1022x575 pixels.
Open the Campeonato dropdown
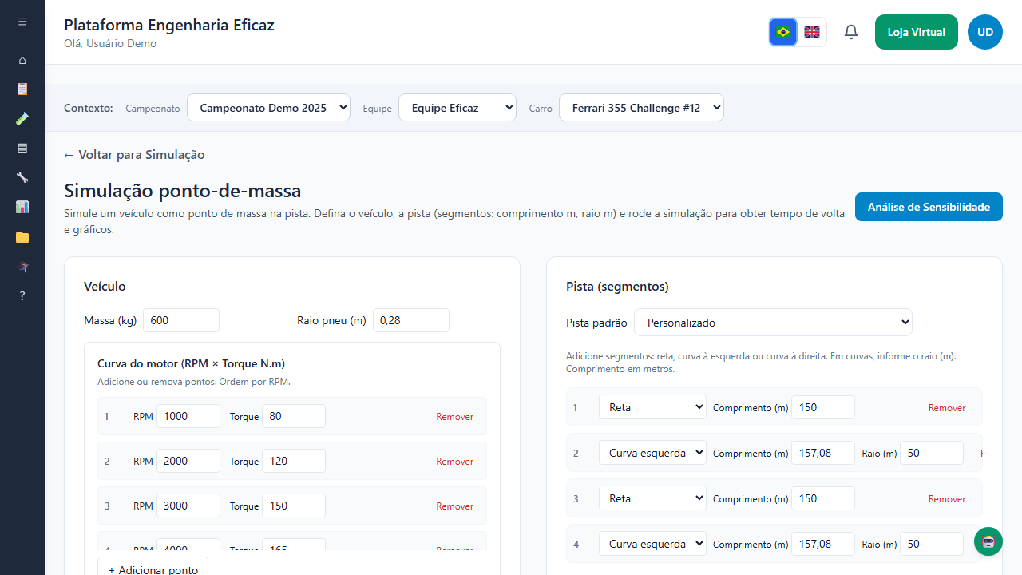[268, 108]
